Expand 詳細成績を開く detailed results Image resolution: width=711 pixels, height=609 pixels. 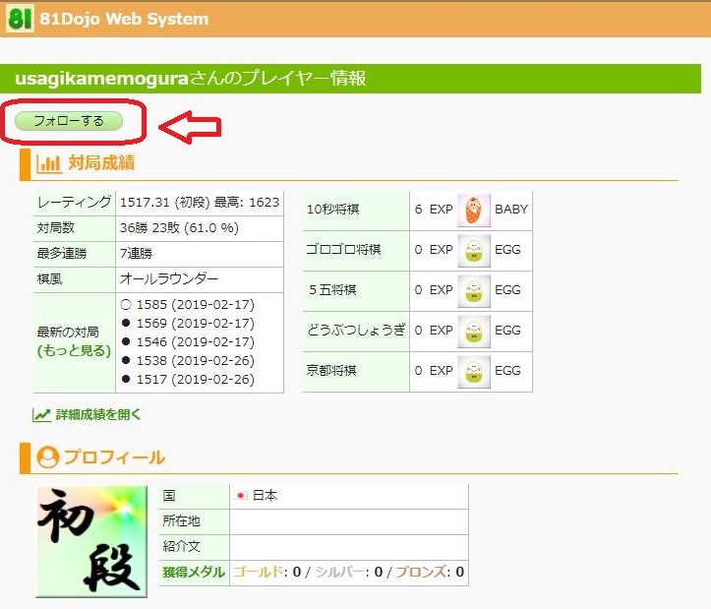point(98,414)
